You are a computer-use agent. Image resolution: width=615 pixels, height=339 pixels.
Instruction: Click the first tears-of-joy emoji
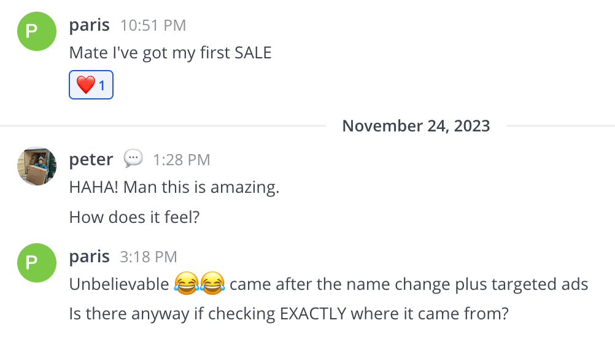[185, 284]
